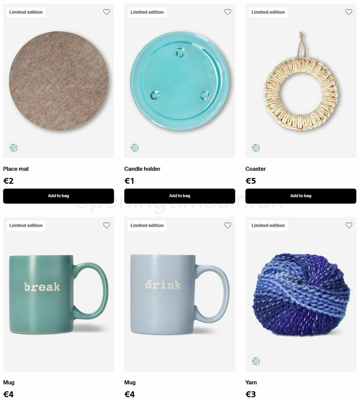Add Place mat to bag

coord(58,196)
